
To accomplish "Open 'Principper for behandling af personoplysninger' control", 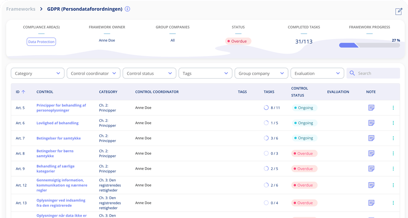I will coord(61,108).
